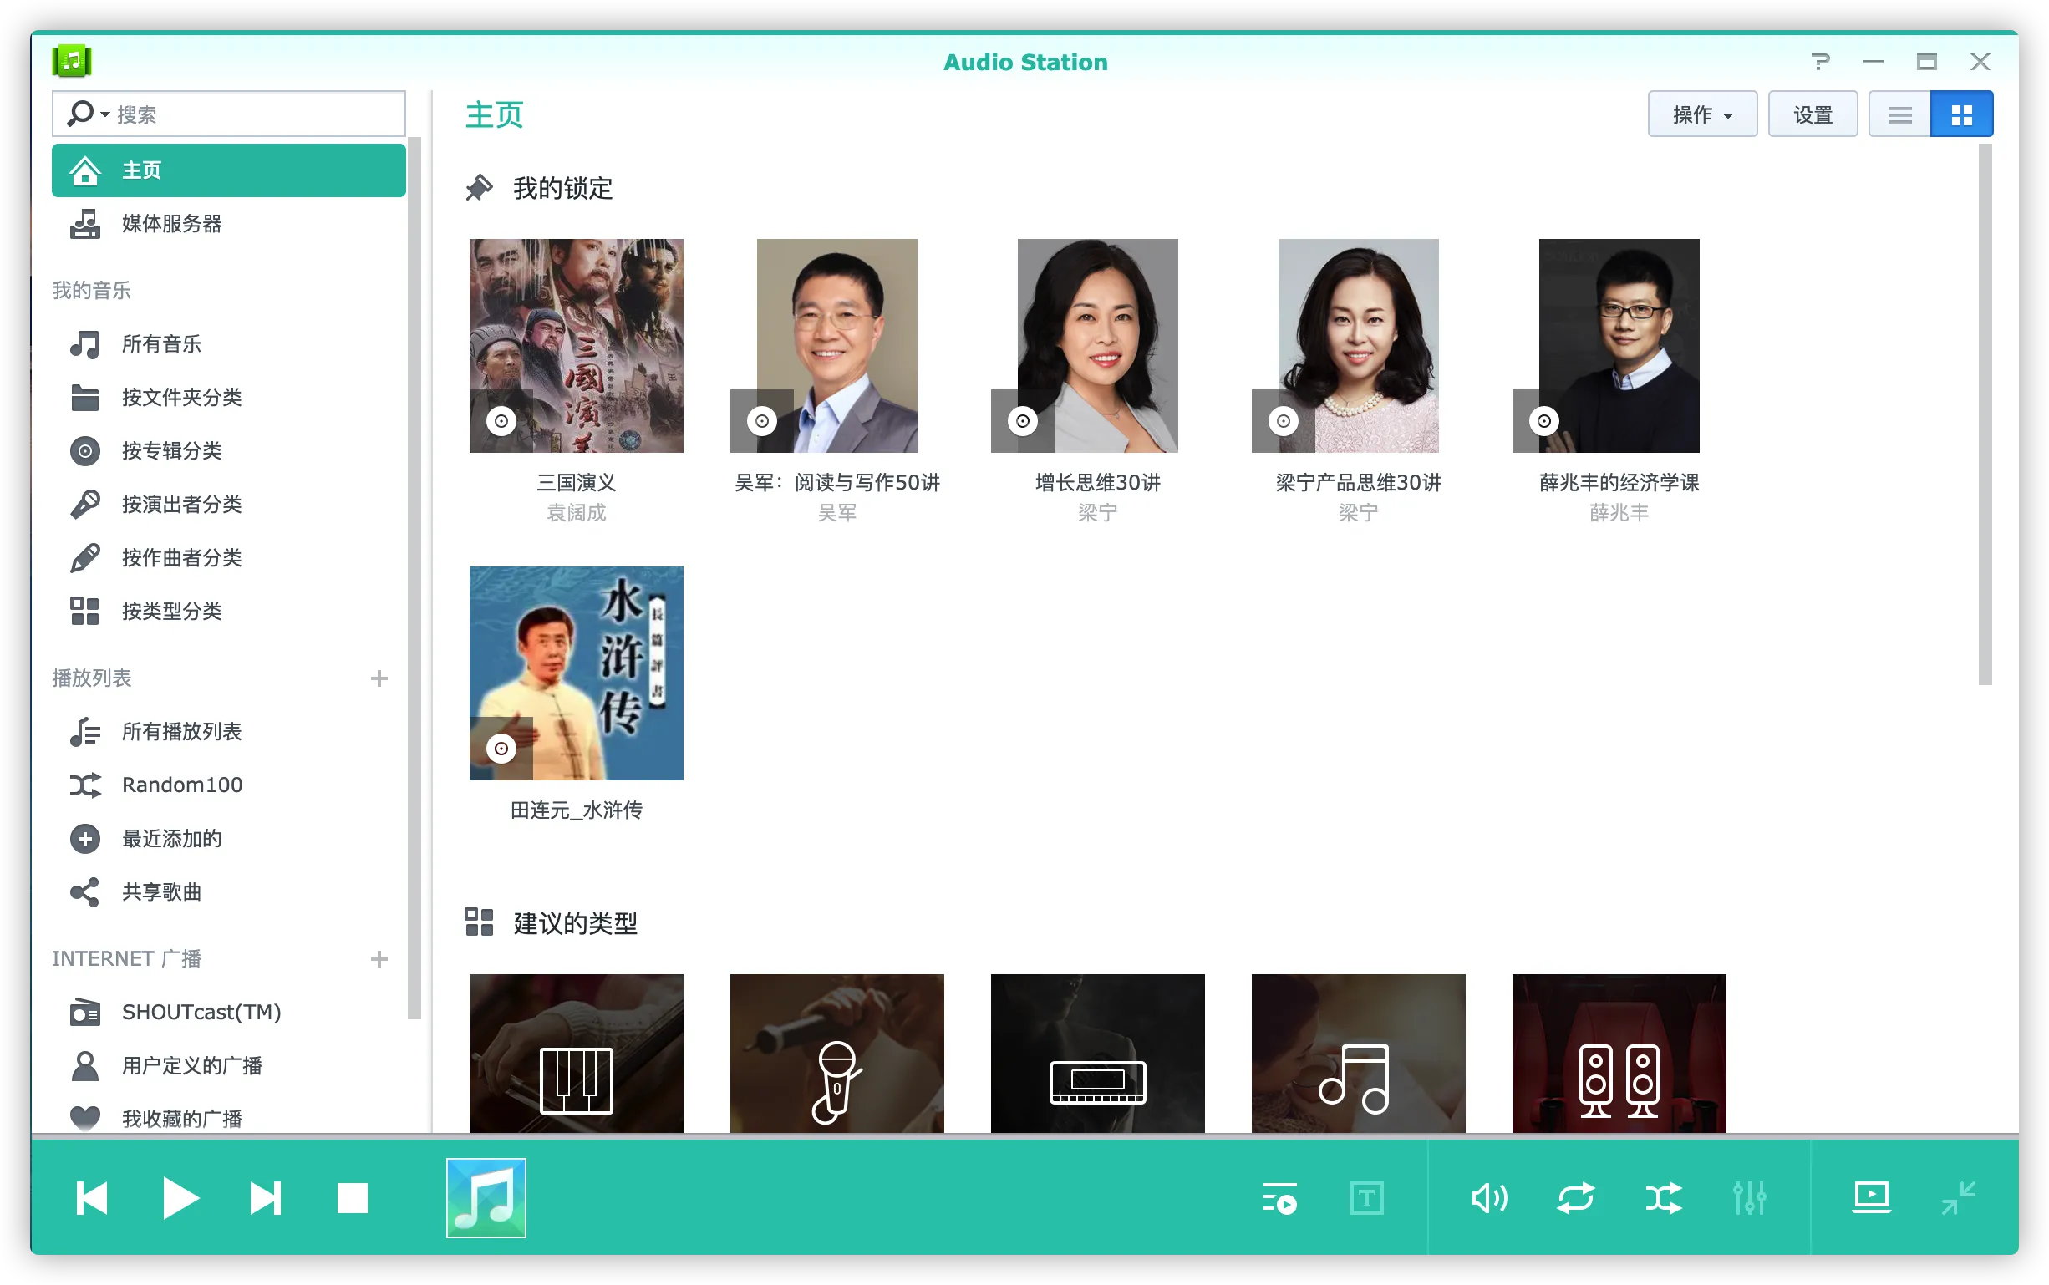Image resolution: width=2049 pixels, height=1285 pixels.
Task: Click the grid icon for 按类型分类
Action: click(85, 611)
